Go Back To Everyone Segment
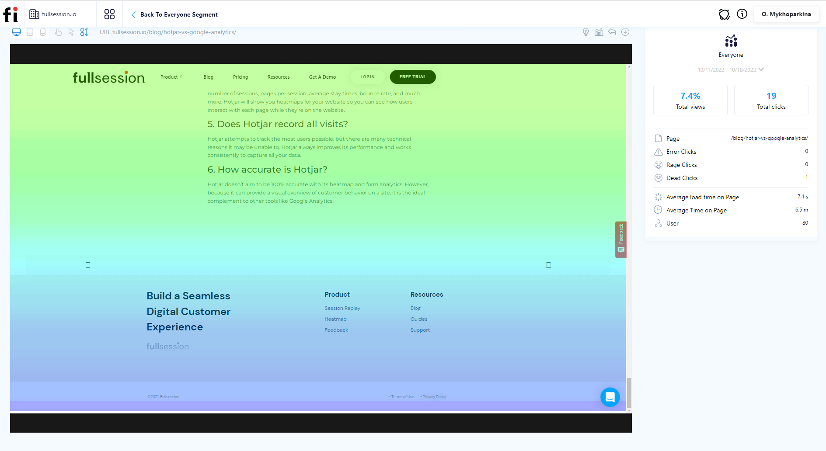The width and height of the screenshot is (826, 451). coord(174,14)
